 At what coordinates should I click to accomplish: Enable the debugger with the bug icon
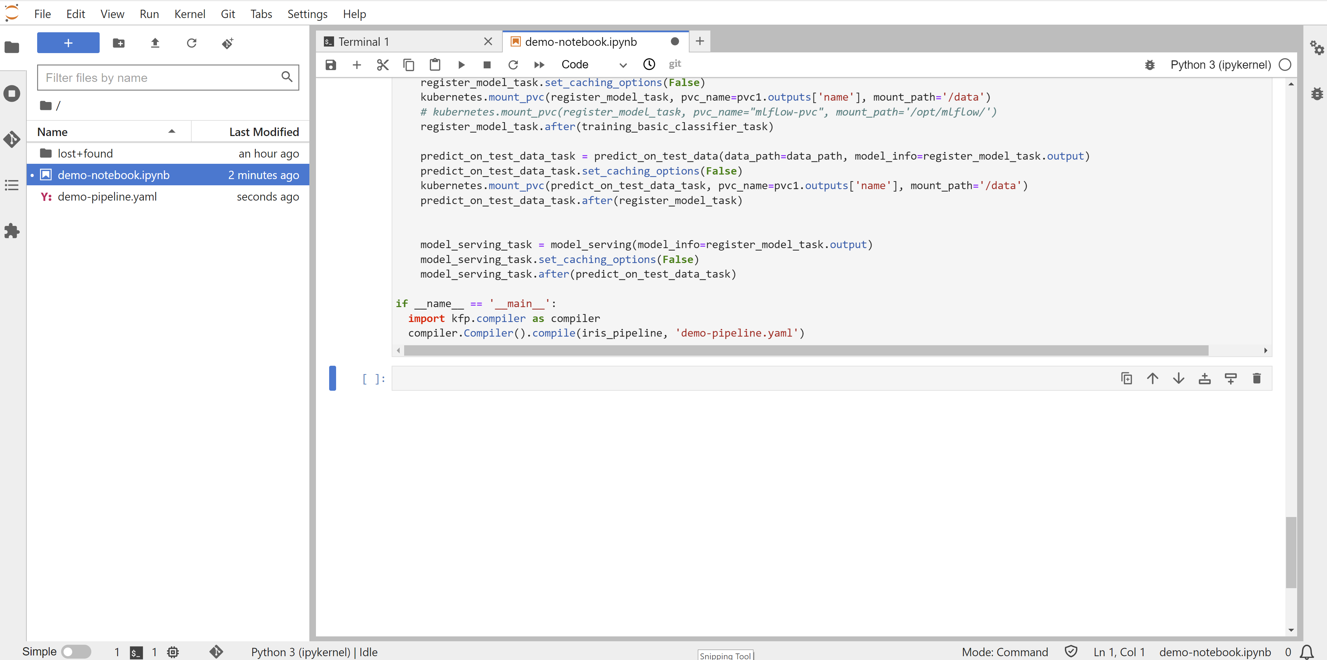1150,65
